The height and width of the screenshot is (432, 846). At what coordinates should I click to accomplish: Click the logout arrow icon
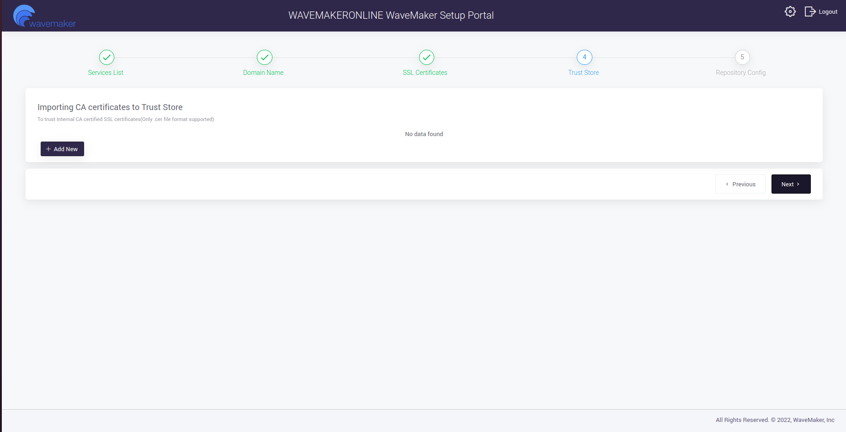[x=809, y=12]
